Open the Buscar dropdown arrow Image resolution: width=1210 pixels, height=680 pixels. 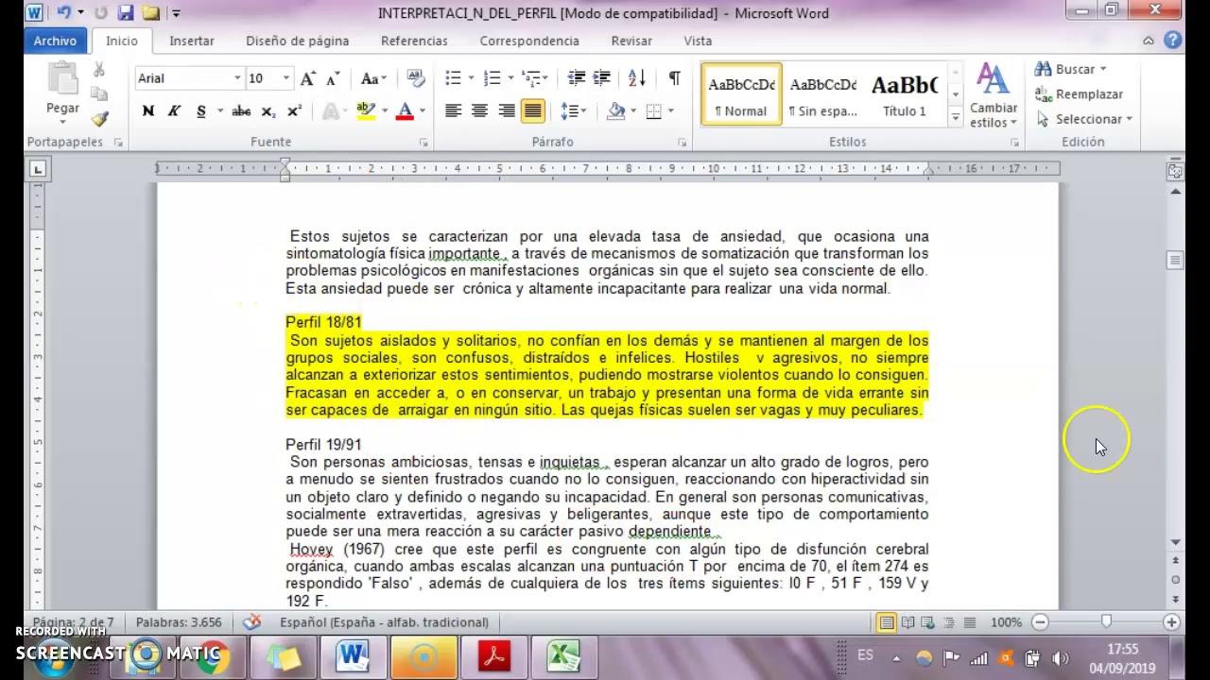(x=1103, y=69)
